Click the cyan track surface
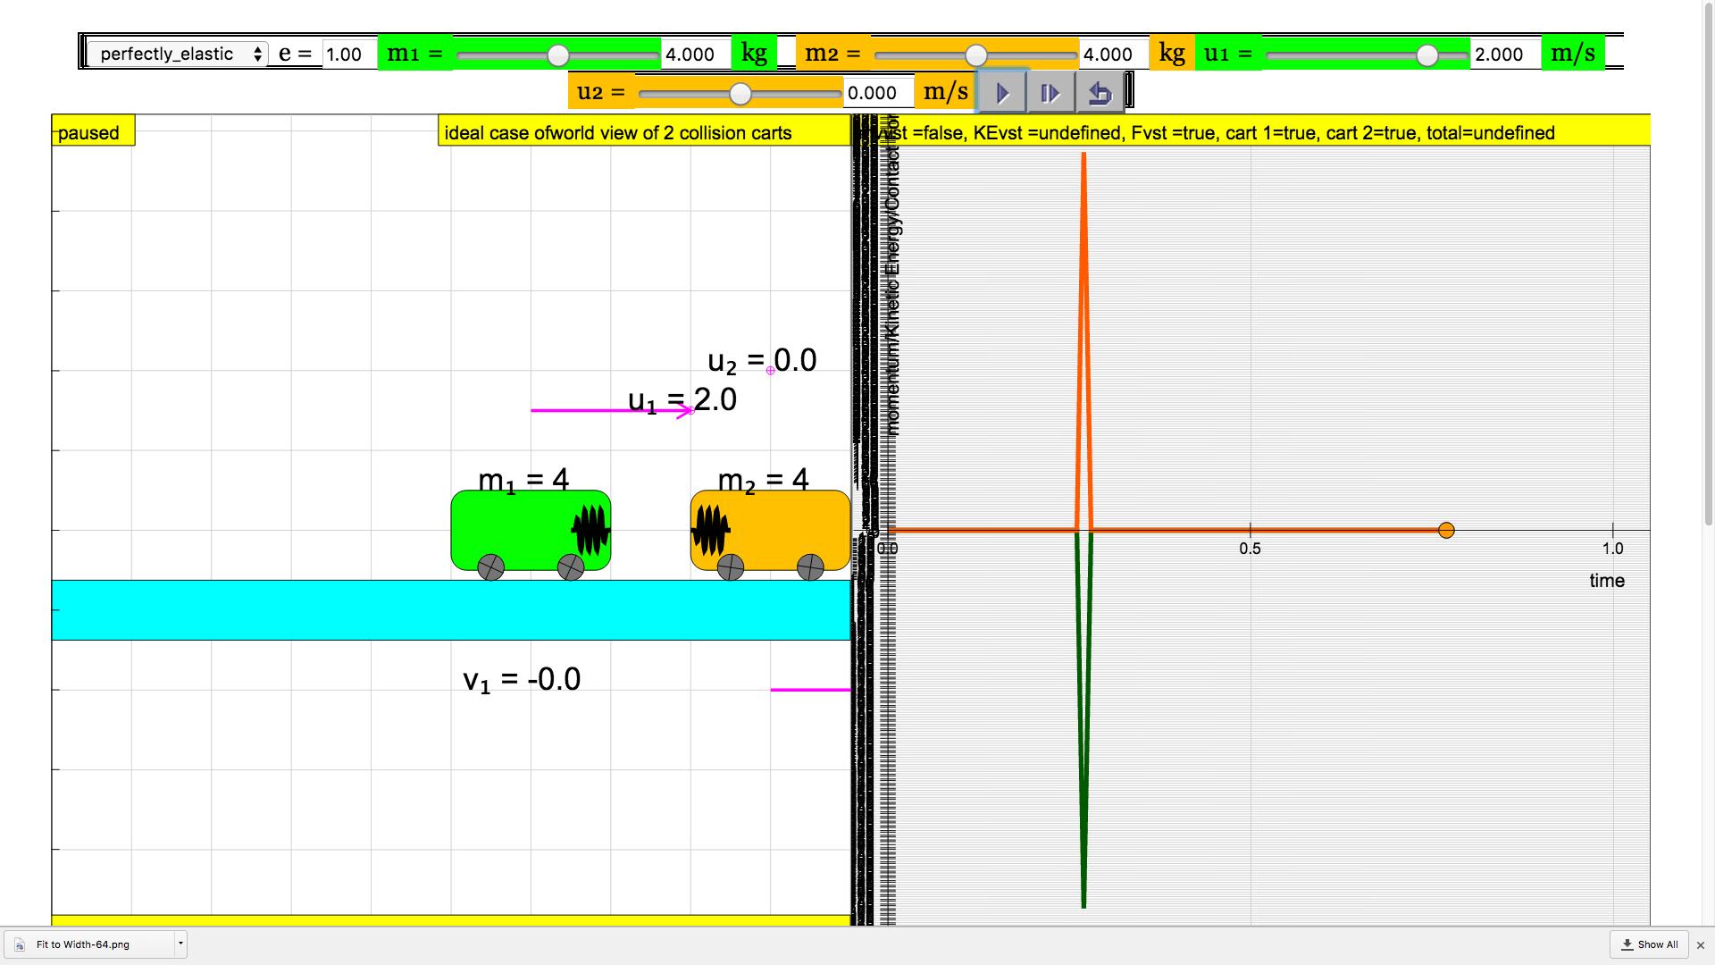The width and height of the screenshot is (1715, 965). pyautogui.click(x=451, y=610)
